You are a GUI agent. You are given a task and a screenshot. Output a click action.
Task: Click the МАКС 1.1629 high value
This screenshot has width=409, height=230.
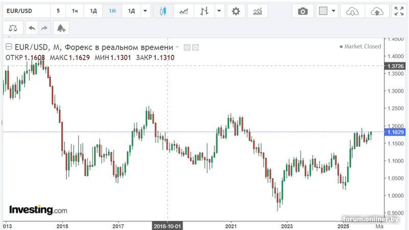click(70, 57)
